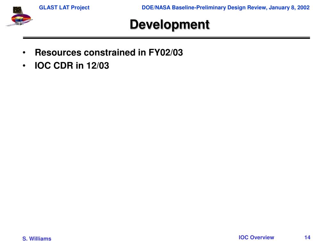Click the bullet 'Resources constrained in FY02/03'

click(x=109, y=52)
